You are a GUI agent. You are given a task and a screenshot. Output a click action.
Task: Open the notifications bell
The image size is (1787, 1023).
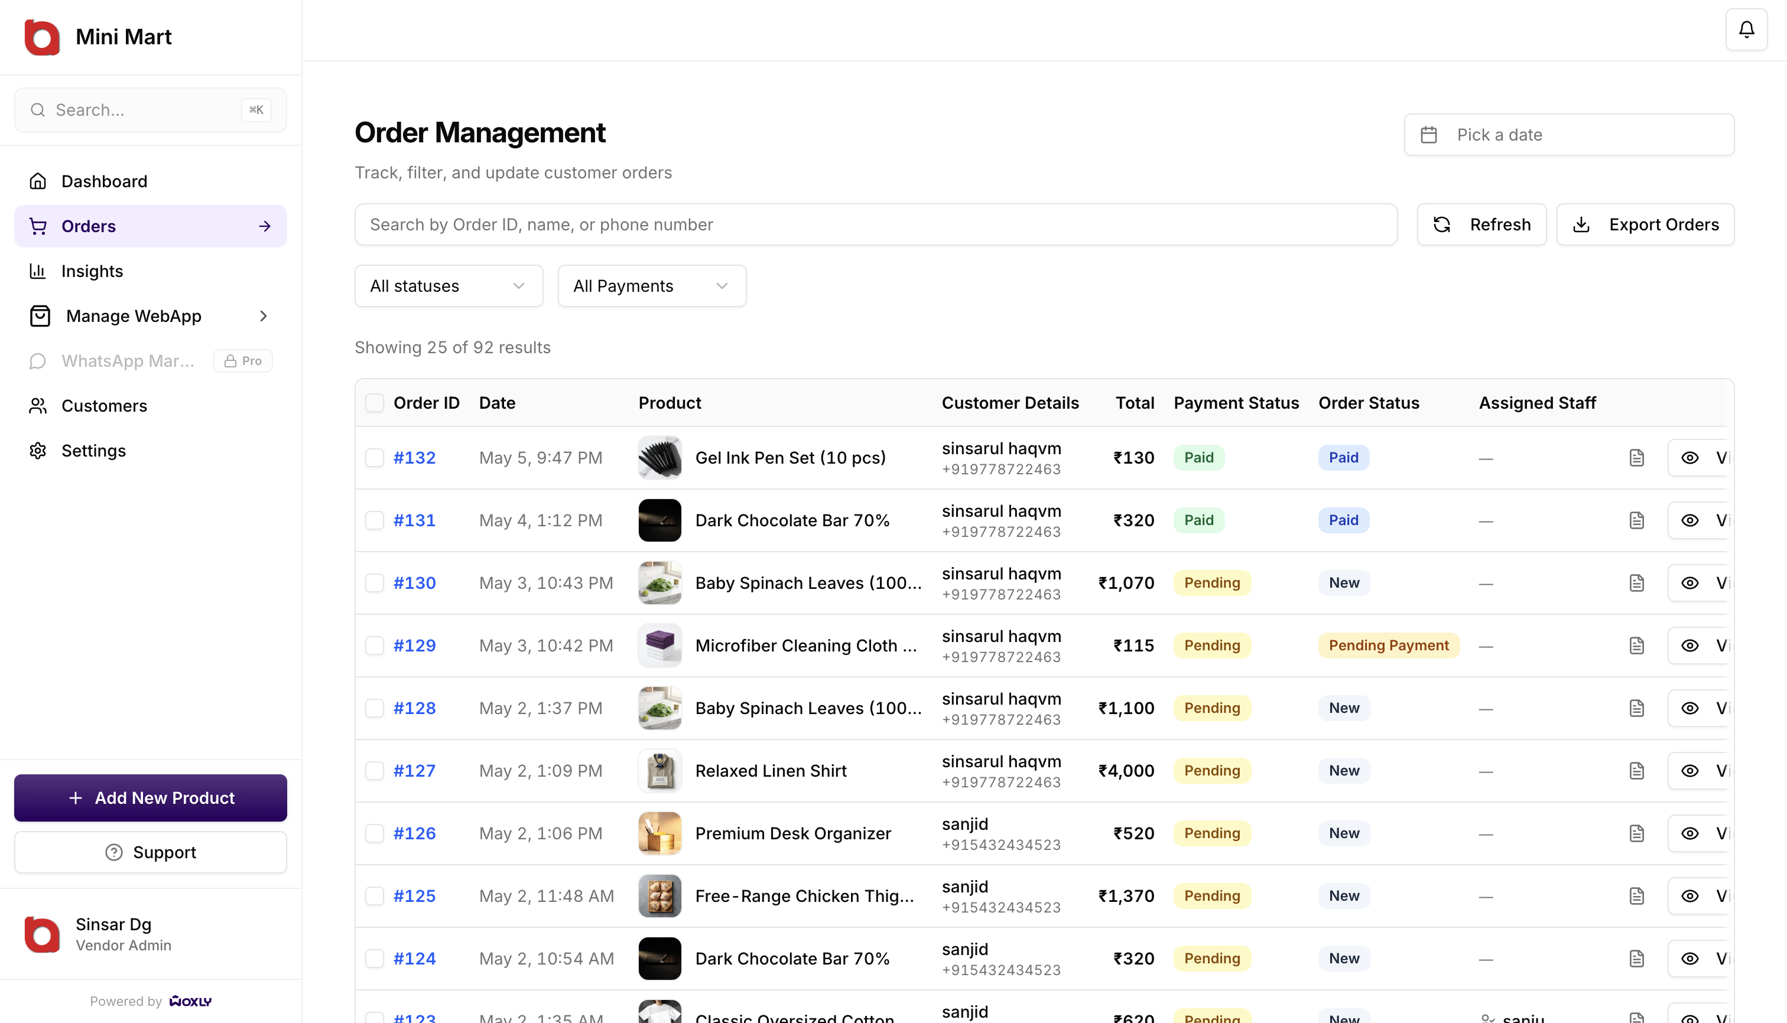tap(1746, 30)
